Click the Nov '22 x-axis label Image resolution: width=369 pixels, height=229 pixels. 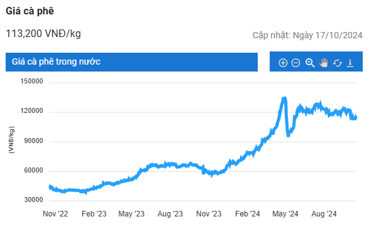point(55,214)
